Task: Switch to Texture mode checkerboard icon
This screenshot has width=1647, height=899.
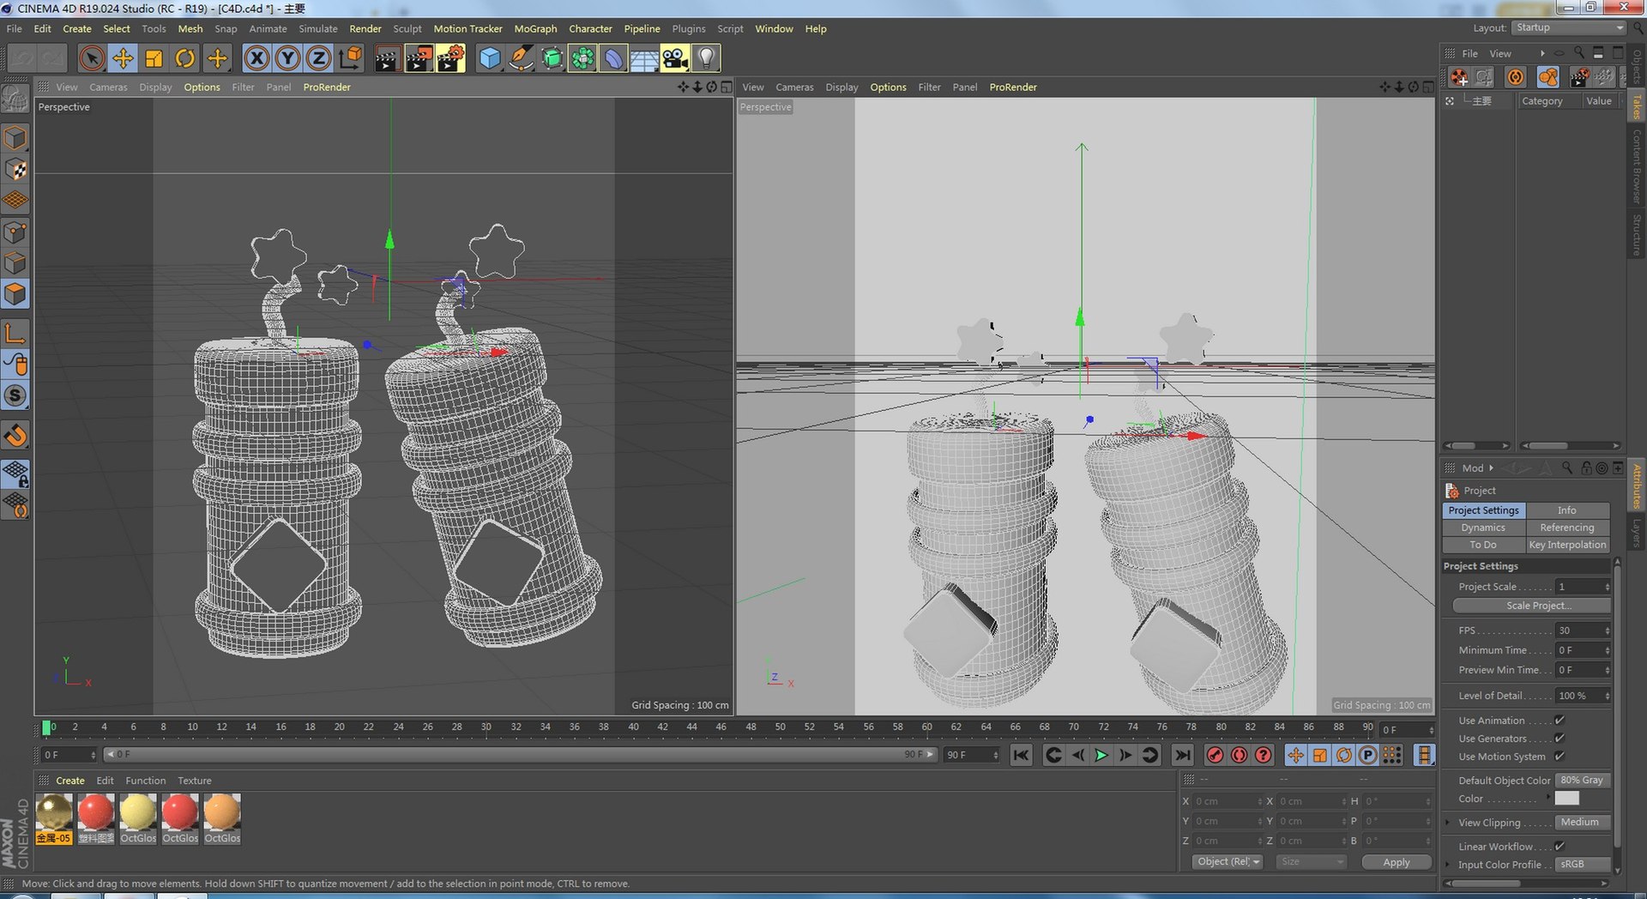Action: (15, 169)
